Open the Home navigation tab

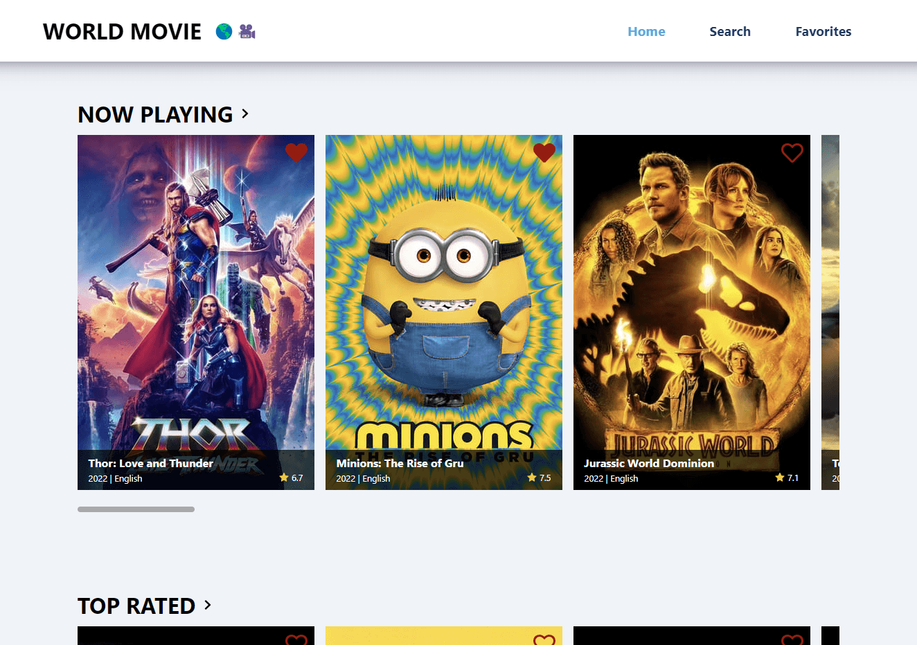tap(646, 31)
